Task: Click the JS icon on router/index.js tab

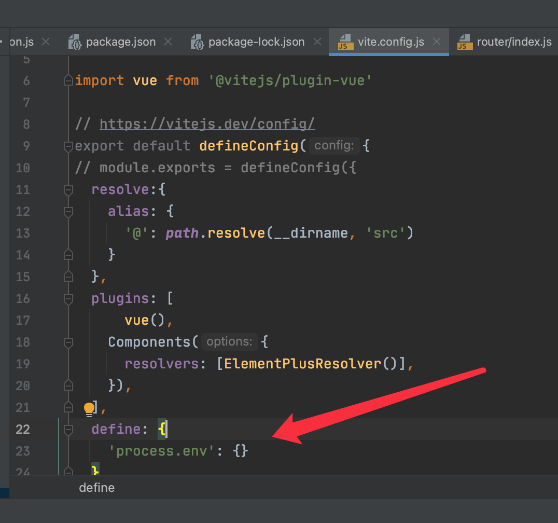Action: pos(464,42)
